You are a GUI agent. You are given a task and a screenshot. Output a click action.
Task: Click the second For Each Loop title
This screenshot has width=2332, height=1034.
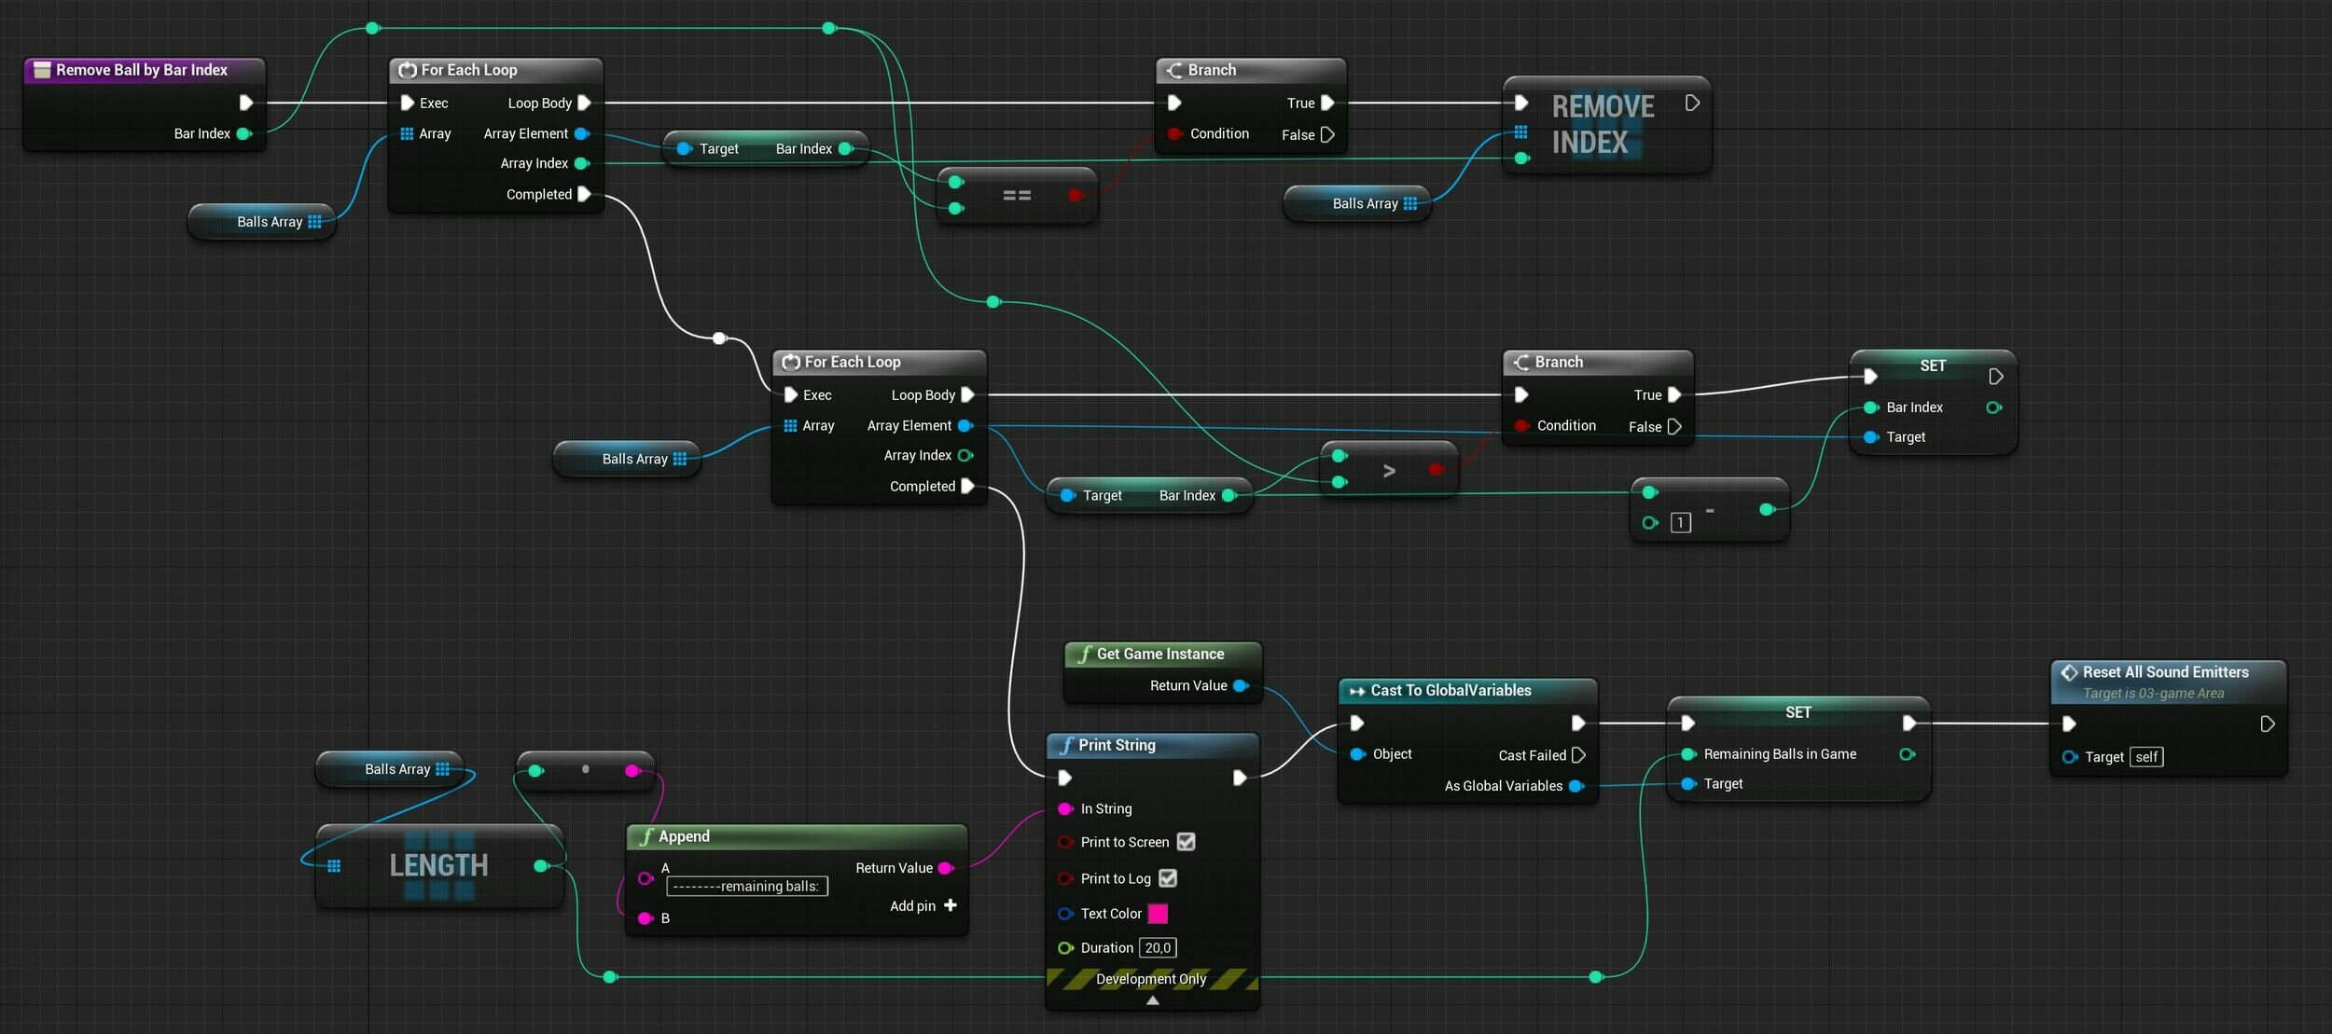pos(852,362)
